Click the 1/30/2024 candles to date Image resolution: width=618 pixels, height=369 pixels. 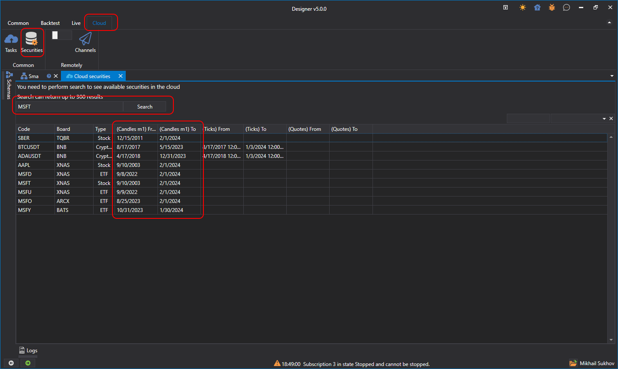pyautogui.click(x=179, y=210)
